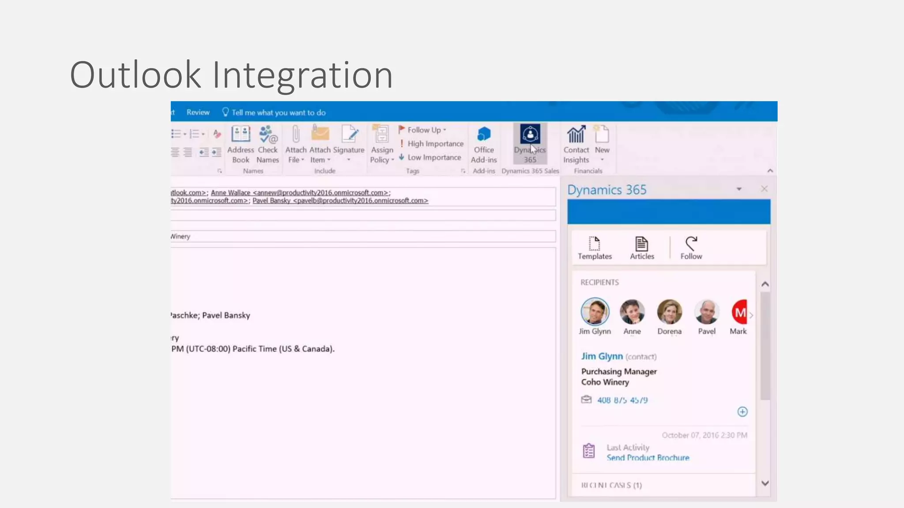The image size is (904, 508).
Task: Open Jim Glynn contact link
Action: [x=602, y=356]
